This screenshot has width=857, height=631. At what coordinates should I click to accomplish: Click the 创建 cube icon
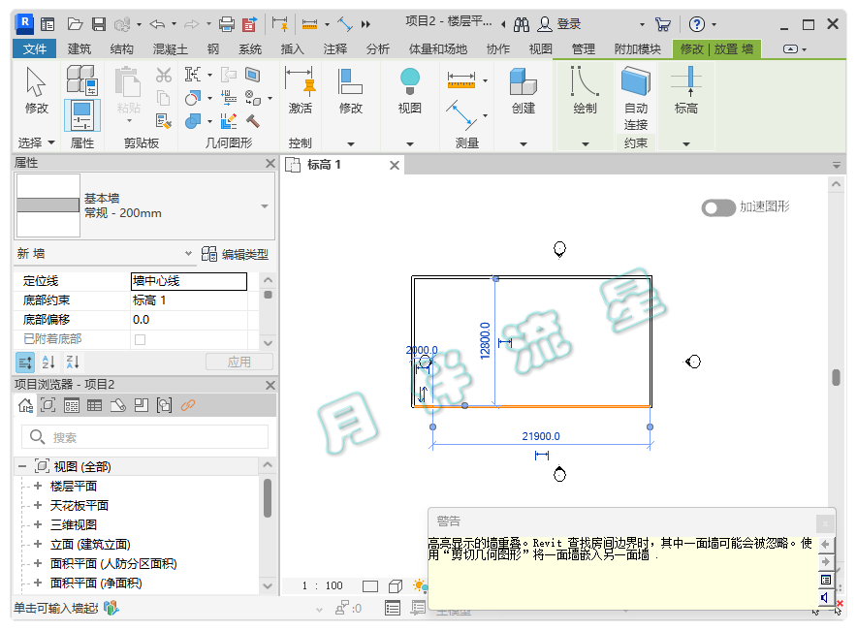click(x=524, y=83)
